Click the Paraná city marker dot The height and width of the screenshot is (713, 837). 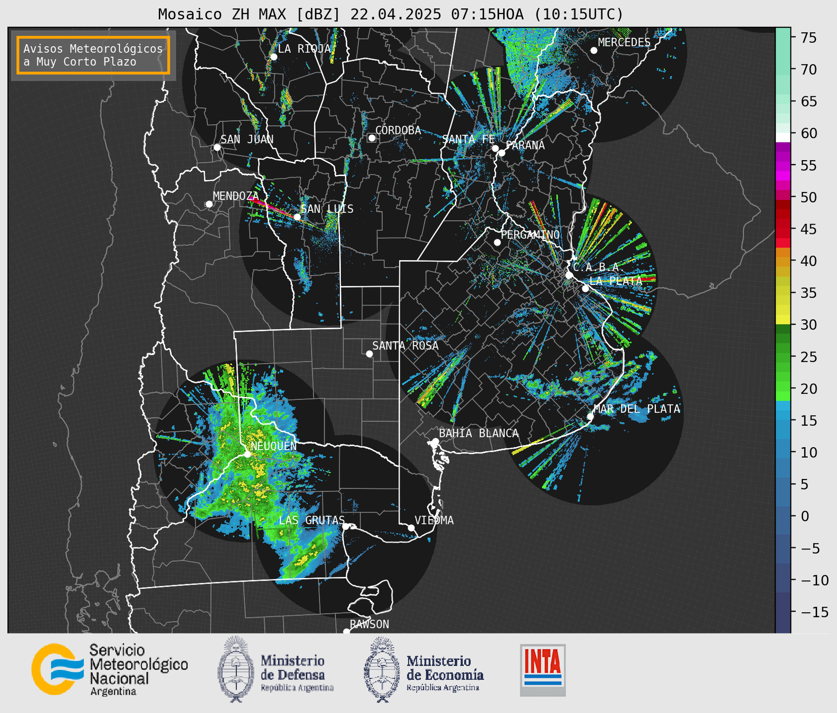[x=502, y=153]
